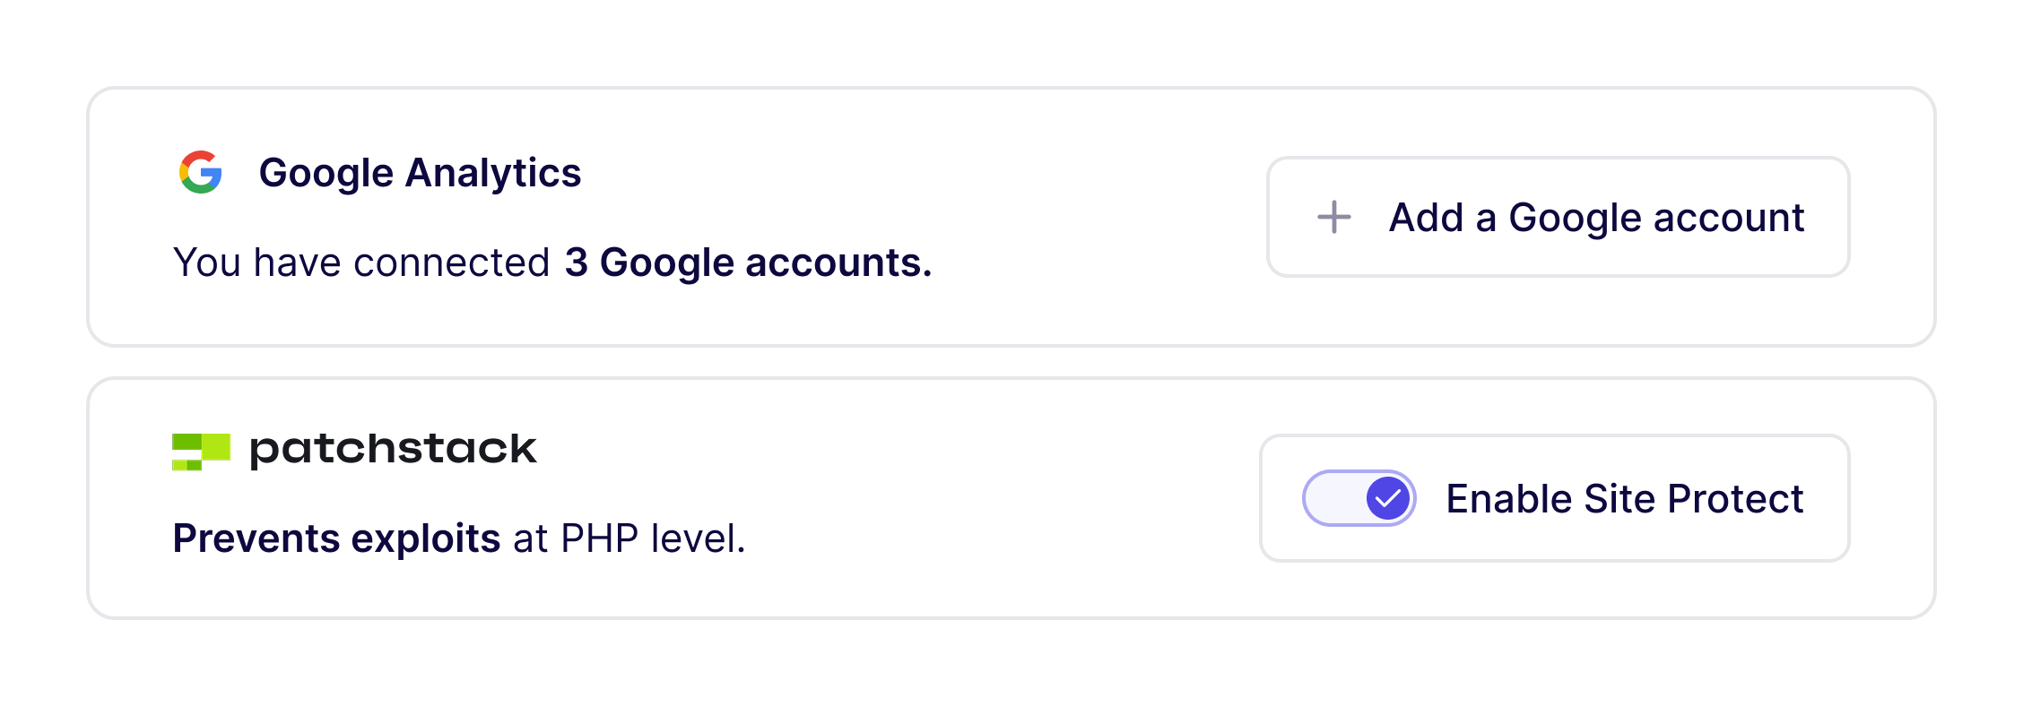This screenshot has height=706, width=2023.
Task: Click the plus sign for adding Google accounts
Action: [x=1333, y=217]
